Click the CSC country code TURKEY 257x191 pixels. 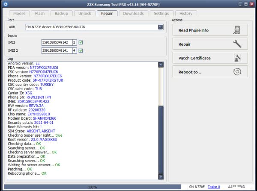click(x=47, y=85)
